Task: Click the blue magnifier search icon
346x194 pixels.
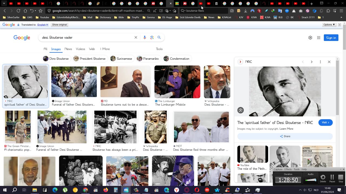Action: tap(159, 37)
